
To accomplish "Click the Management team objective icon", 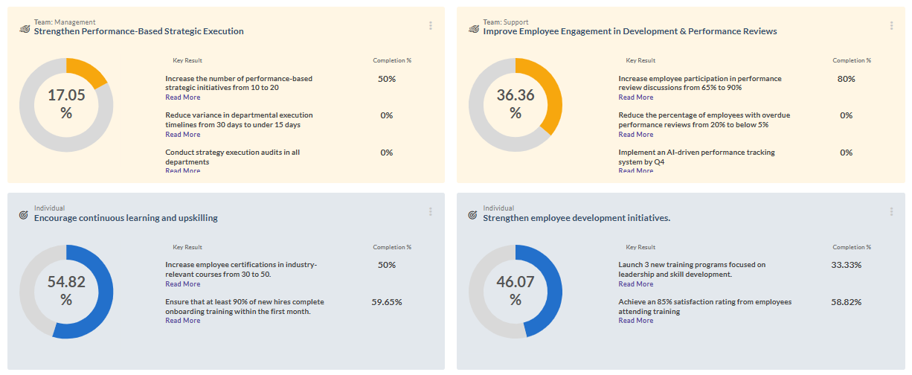I will coord(25,28).
